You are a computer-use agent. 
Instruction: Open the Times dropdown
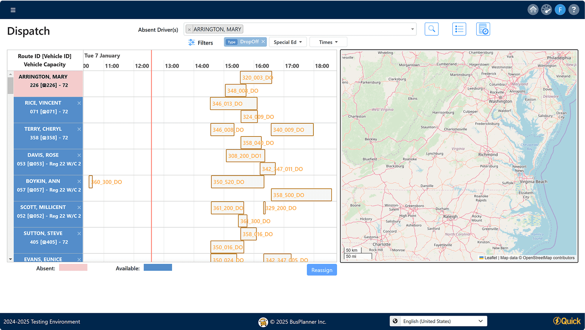pos(328,42)
